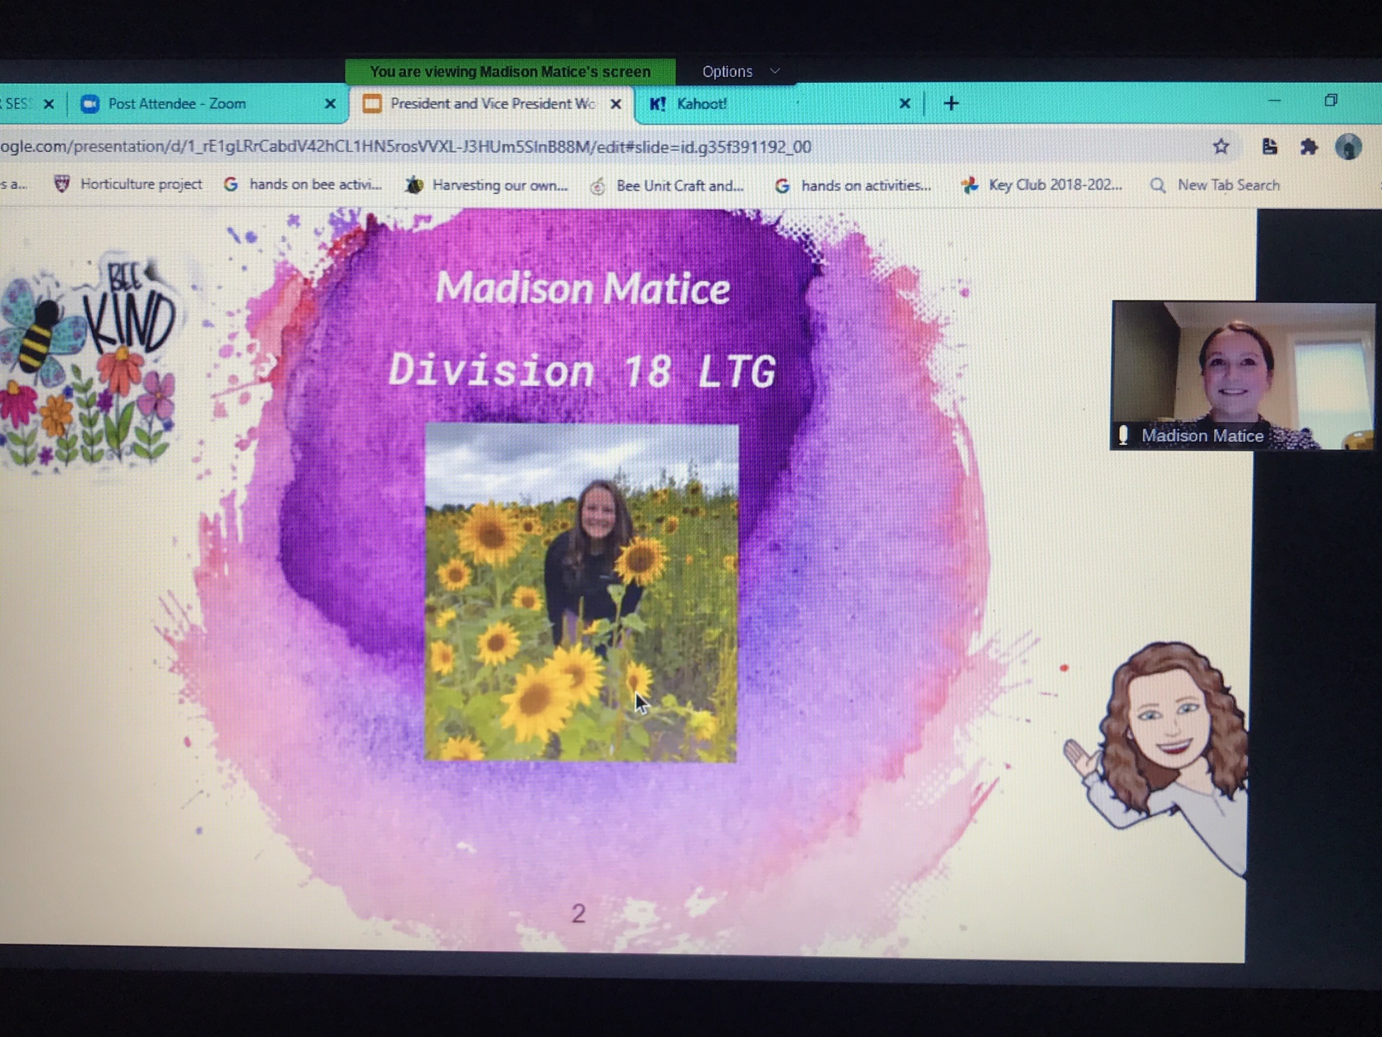Switch to the Post Attendee - Zoom tab
Viewport: 1382px width, 1037px height.
(x=178, y=104)
